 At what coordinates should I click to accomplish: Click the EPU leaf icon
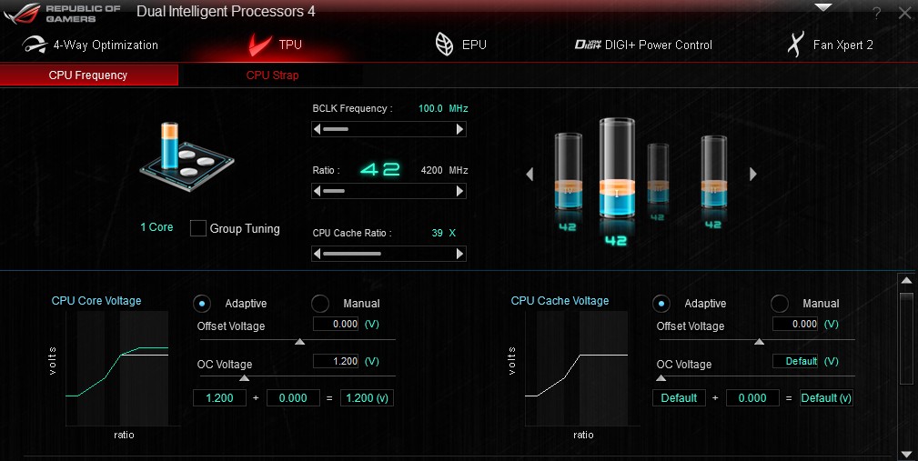[x=444, y=44]
